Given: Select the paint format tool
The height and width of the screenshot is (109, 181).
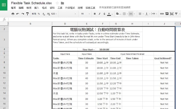Looking at the screenshot, I should [27, 14].
